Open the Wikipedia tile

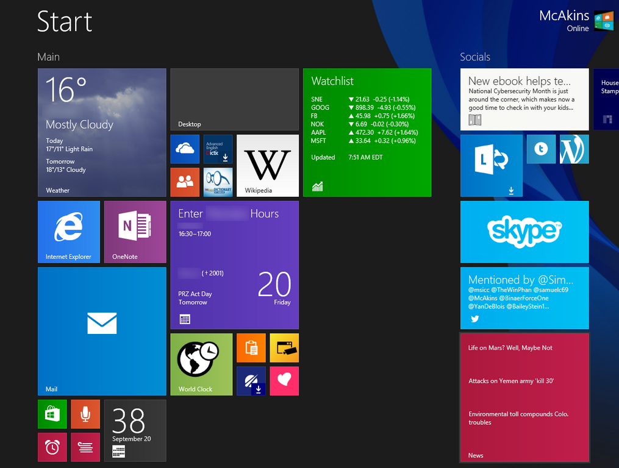(268, 165)
